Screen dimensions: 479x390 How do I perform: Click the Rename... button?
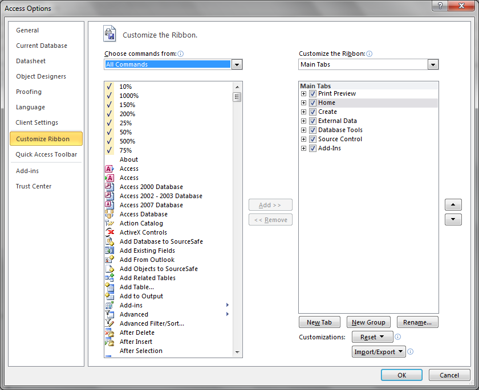[x=417, y=322]
